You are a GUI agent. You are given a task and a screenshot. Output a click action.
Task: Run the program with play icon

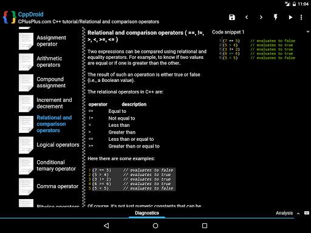tap(290, 18)
